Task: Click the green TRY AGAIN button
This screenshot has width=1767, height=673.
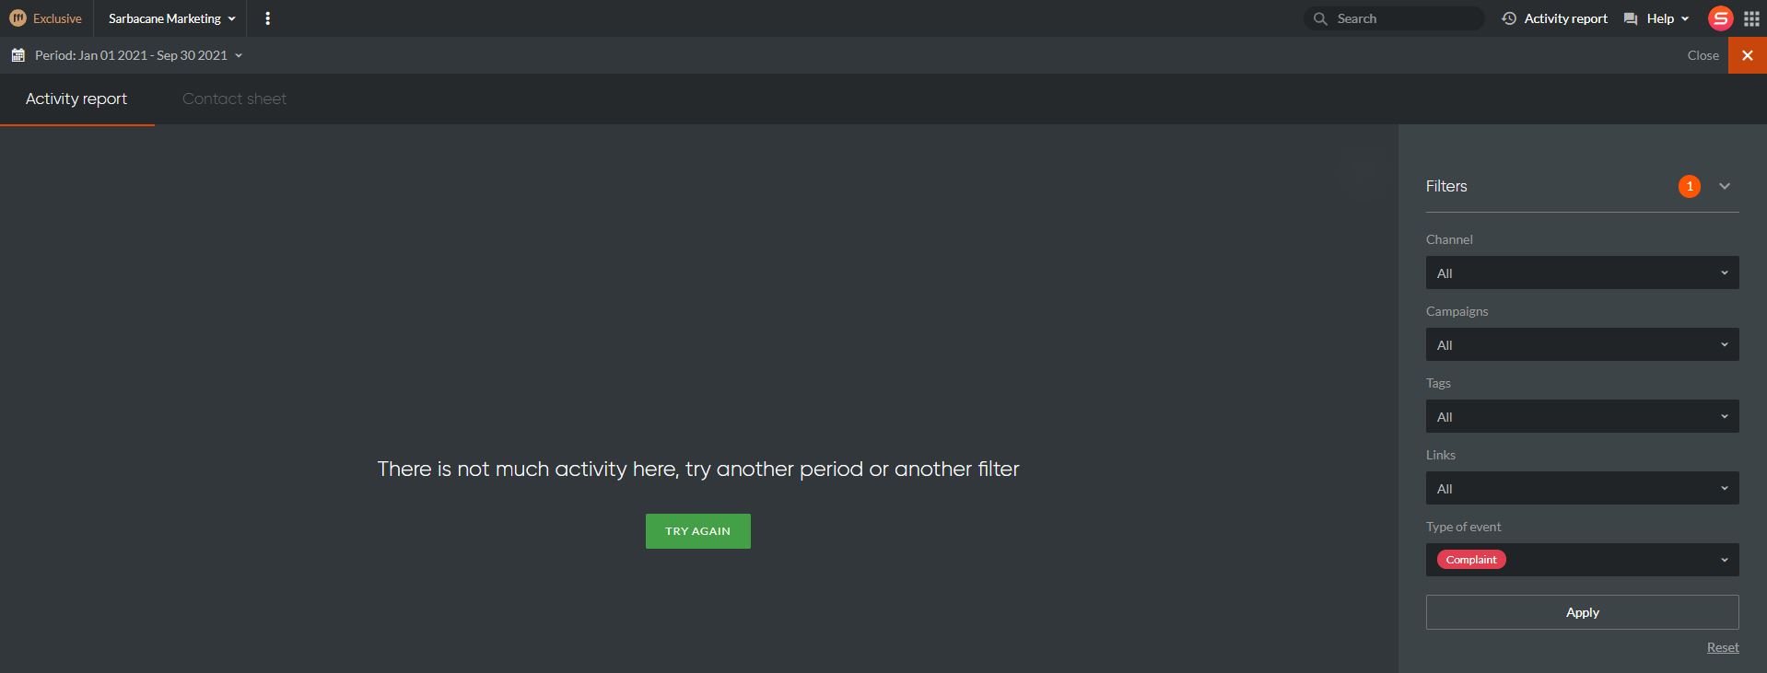Action: click(697, 531)
